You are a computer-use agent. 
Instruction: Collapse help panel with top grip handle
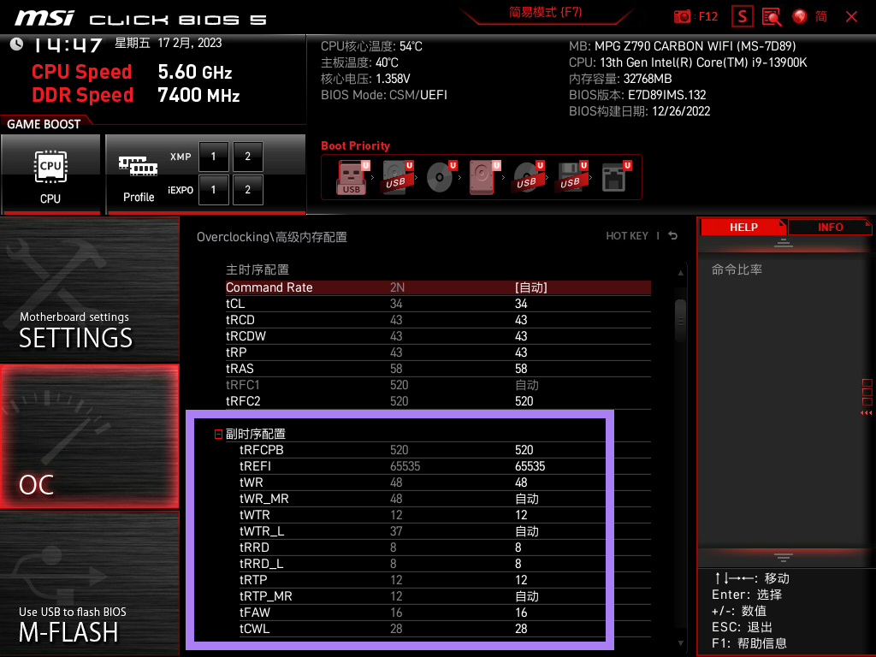coord(784,243)
